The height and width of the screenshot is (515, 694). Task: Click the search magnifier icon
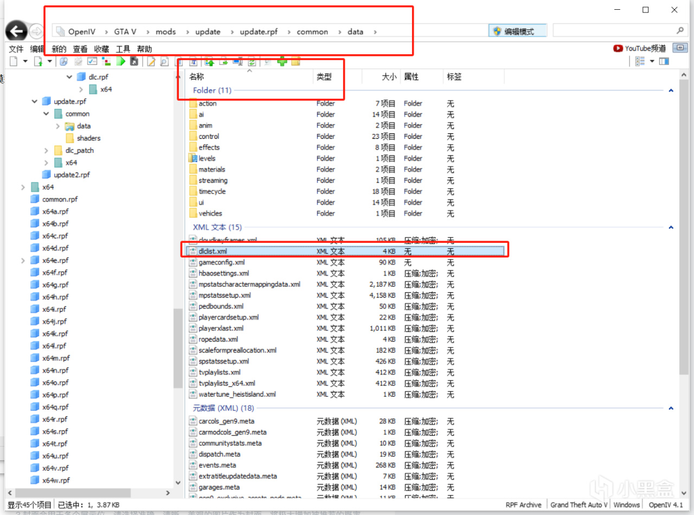[x=680, y=31]
